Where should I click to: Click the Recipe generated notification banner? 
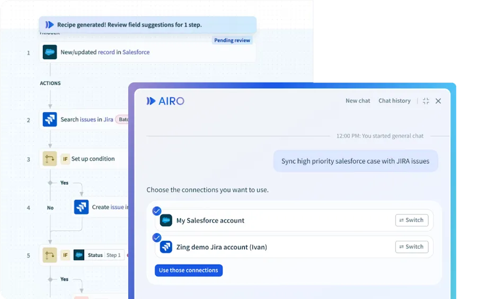147,25
